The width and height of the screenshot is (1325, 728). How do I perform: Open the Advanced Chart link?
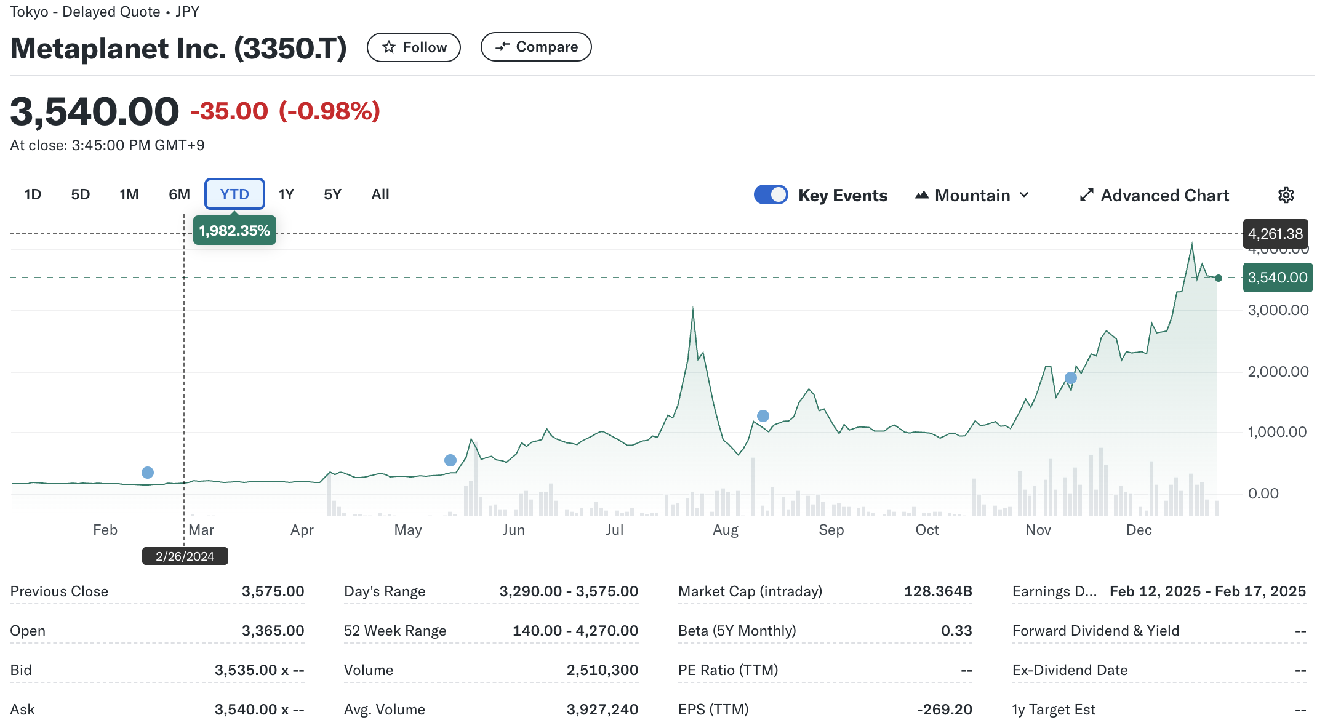(x=1155, y=195)
